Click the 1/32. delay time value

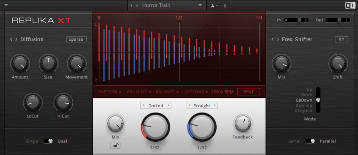coord(155,148)
